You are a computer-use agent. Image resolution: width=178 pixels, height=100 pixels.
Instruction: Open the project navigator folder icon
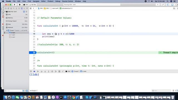click(6, 8)
